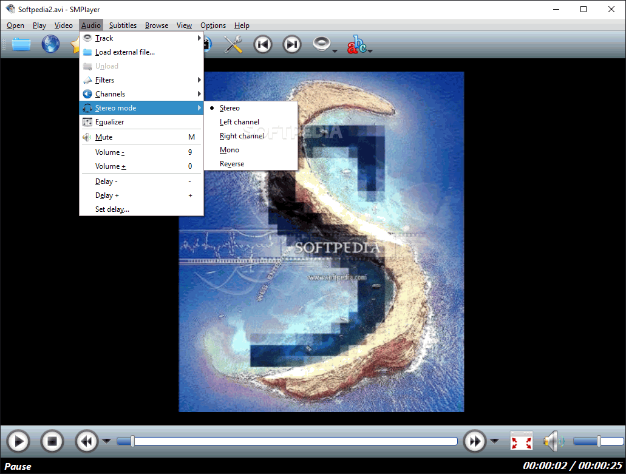Click the Channels menu icon
626x474 pixels.
point(87,94)
